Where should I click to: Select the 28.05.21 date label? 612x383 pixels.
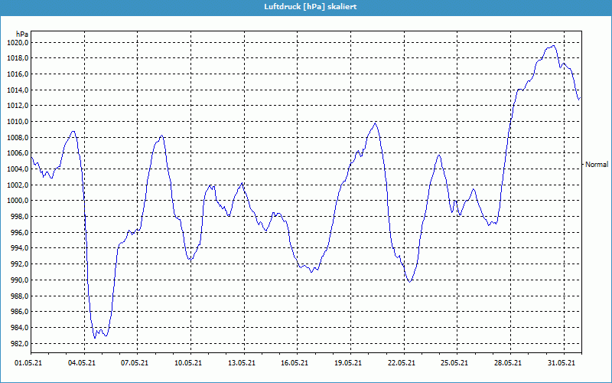[x=507, y=363]
